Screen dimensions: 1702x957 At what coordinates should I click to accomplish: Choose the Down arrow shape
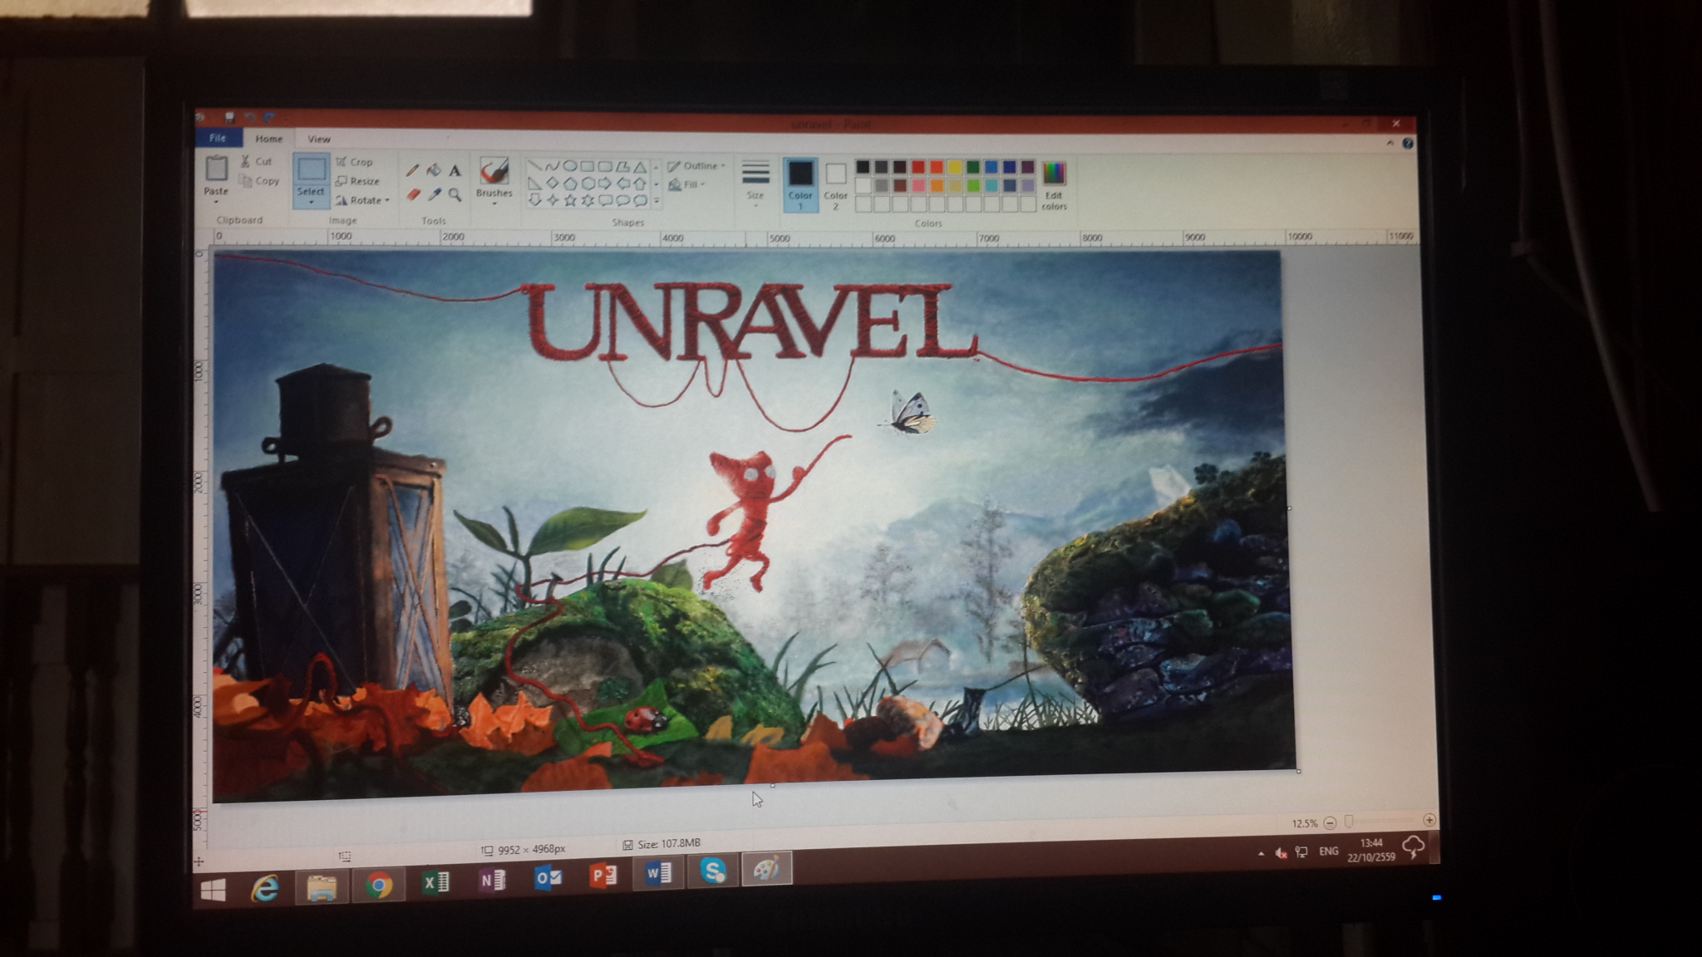pyautogui.click(x=534, y=200)
